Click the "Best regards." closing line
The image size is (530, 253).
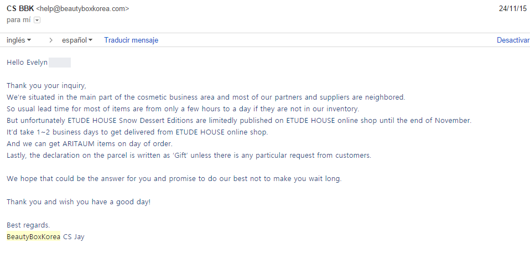click(x=28, y=225)
